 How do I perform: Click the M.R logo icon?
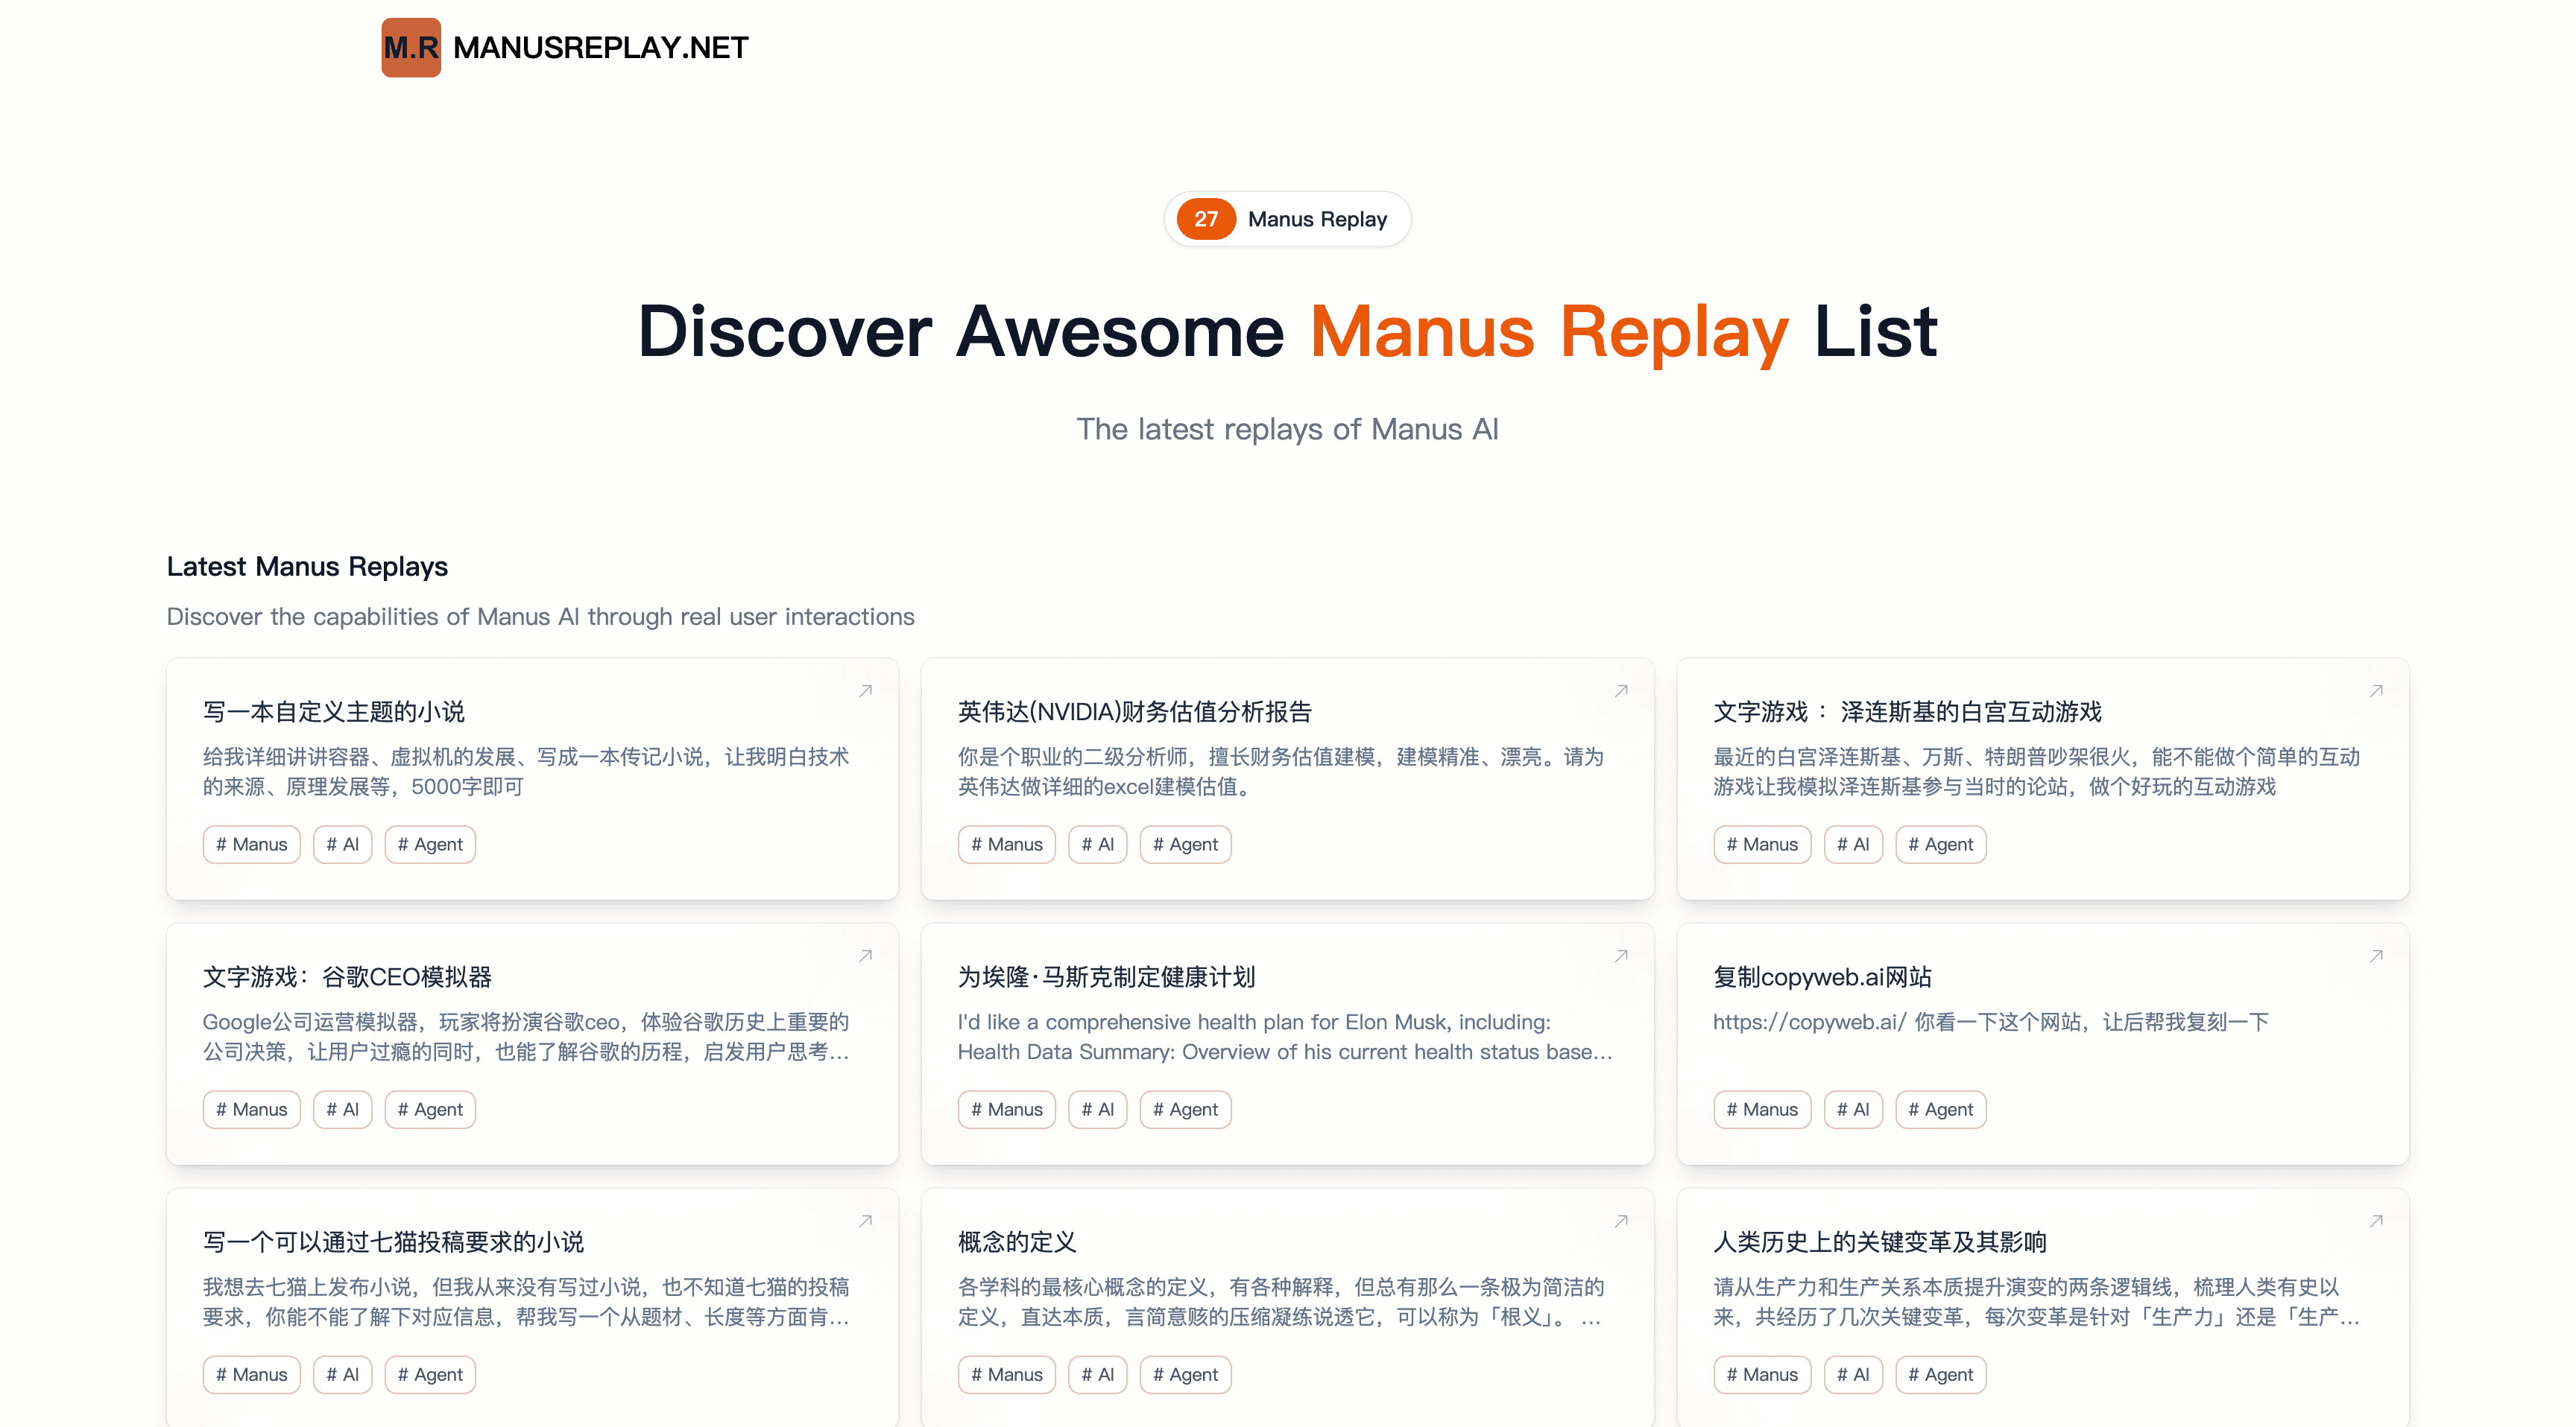point(411,47)
